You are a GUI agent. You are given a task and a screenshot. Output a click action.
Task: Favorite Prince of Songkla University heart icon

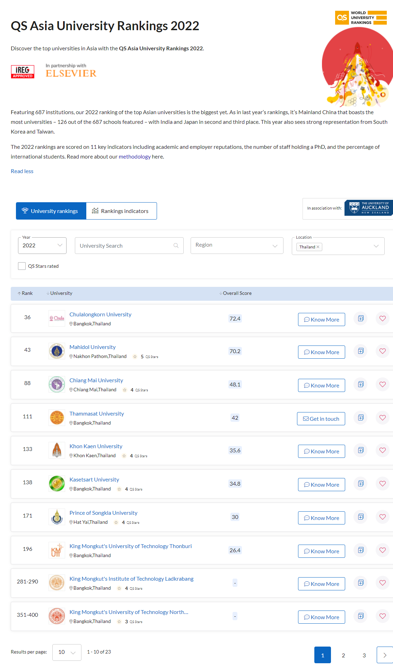383,517
